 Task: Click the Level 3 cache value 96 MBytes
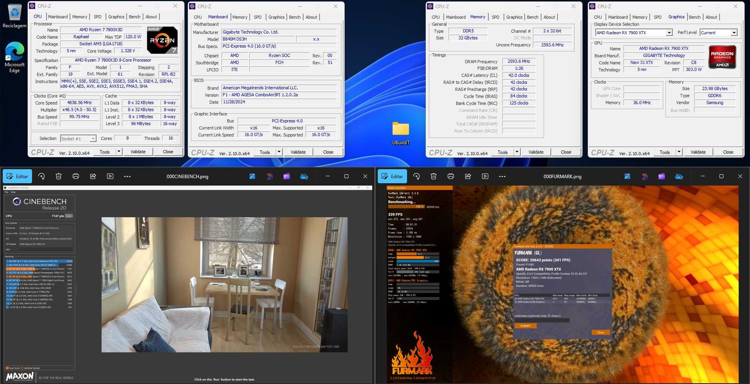[141, 124]
